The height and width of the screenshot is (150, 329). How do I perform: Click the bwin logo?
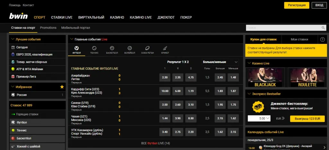(x=18, y=16)
